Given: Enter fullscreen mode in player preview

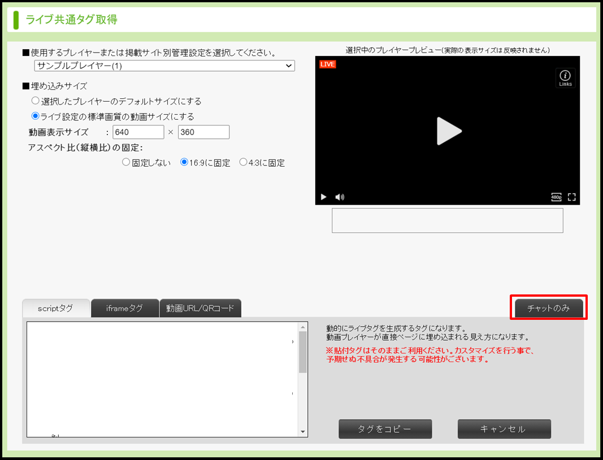Looking at the screenshot, I should 572,197.
